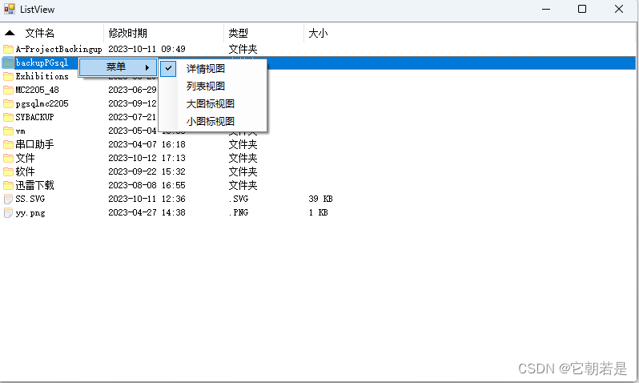
Task: Click the A-ProjectBackingup folder icon
Action: (8, 49)
